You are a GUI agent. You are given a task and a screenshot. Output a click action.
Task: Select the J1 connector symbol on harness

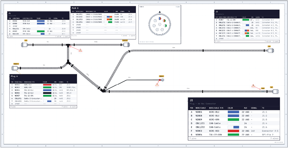(24, 45)
